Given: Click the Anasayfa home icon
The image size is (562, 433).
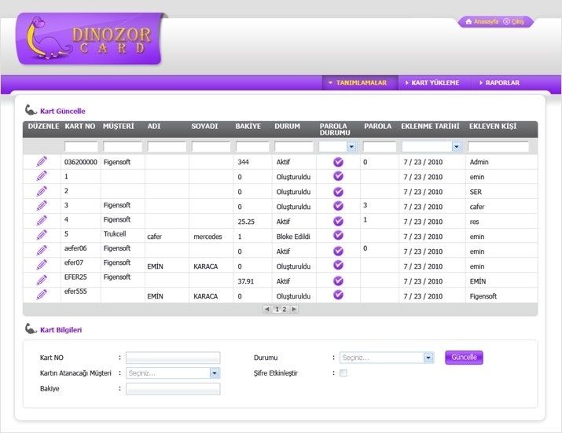Looking at the screenshot, I should click(468, 21).
